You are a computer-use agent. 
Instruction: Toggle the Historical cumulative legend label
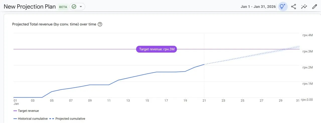(x=33, y=119)
